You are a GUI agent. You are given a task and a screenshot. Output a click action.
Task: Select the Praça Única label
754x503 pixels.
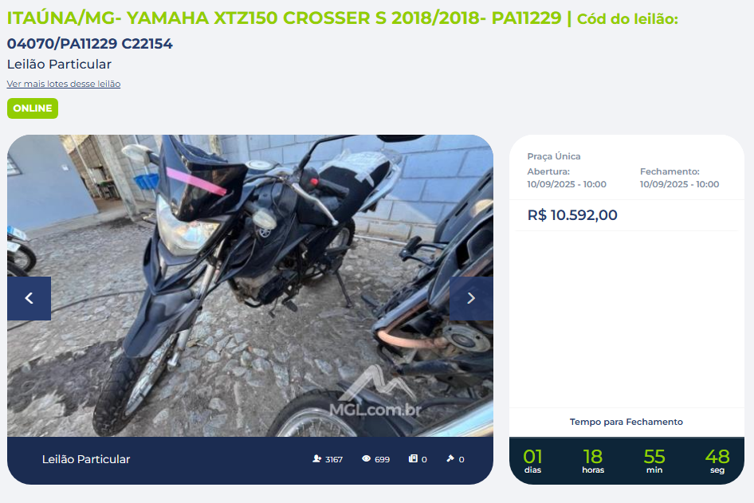553,156
